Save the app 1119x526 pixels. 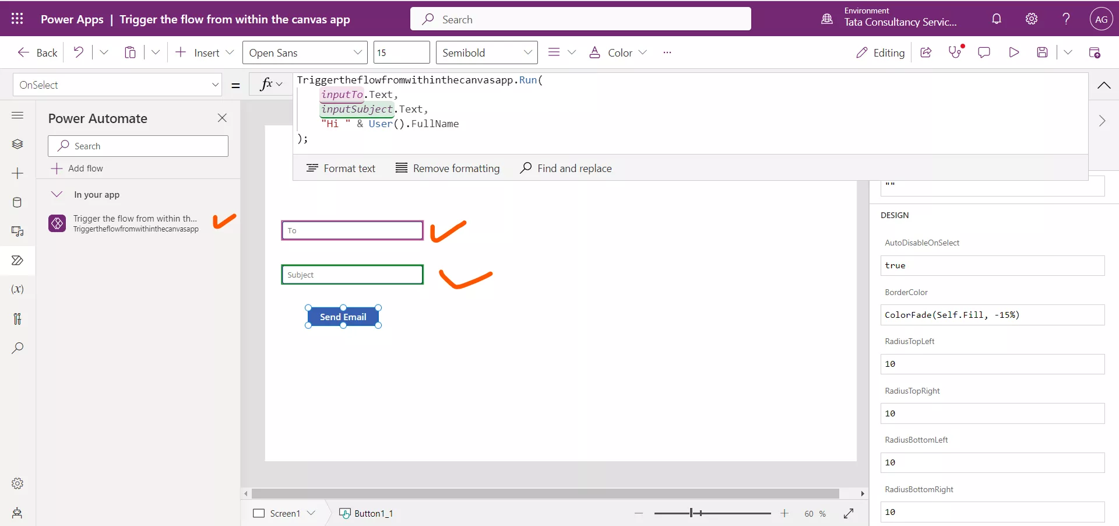click(x=1043, y=52)
